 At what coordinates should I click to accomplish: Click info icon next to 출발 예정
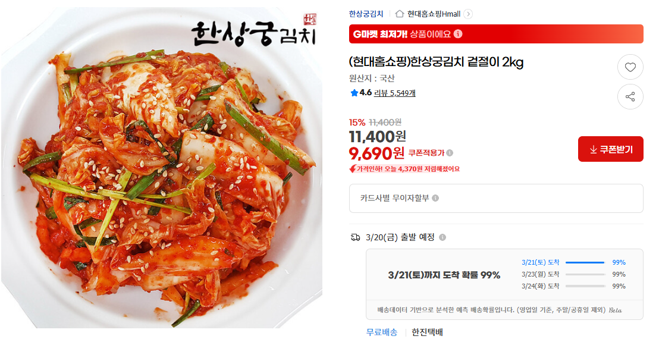(x=442, y=237)
